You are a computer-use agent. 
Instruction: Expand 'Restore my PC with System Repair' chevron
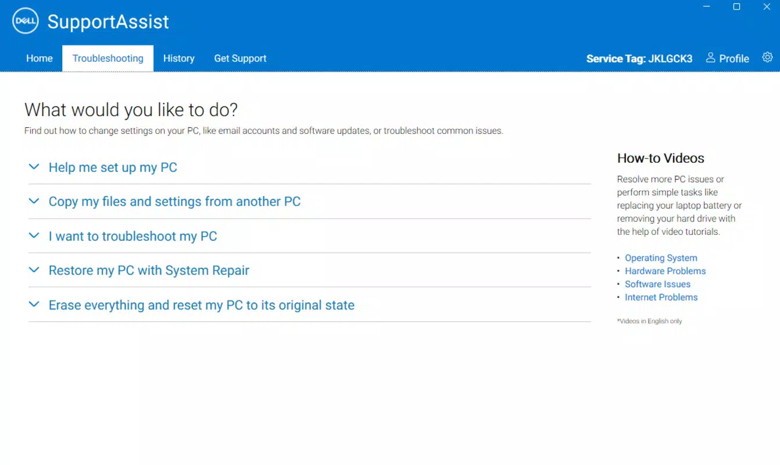(x=34, y=270)
